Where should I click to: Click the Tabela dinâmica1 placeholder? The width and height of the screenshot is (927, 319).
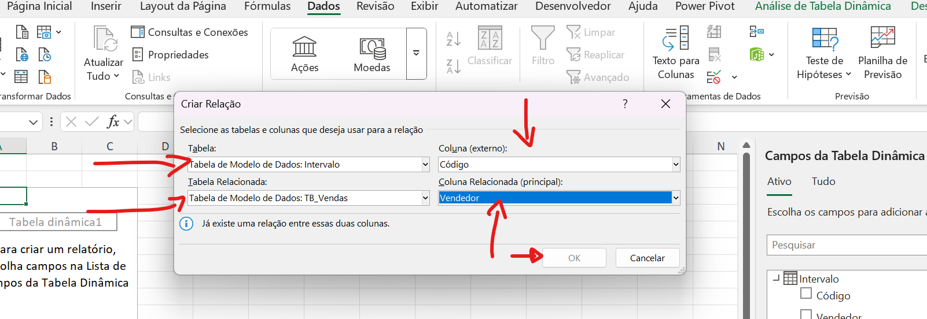[56, 222]
